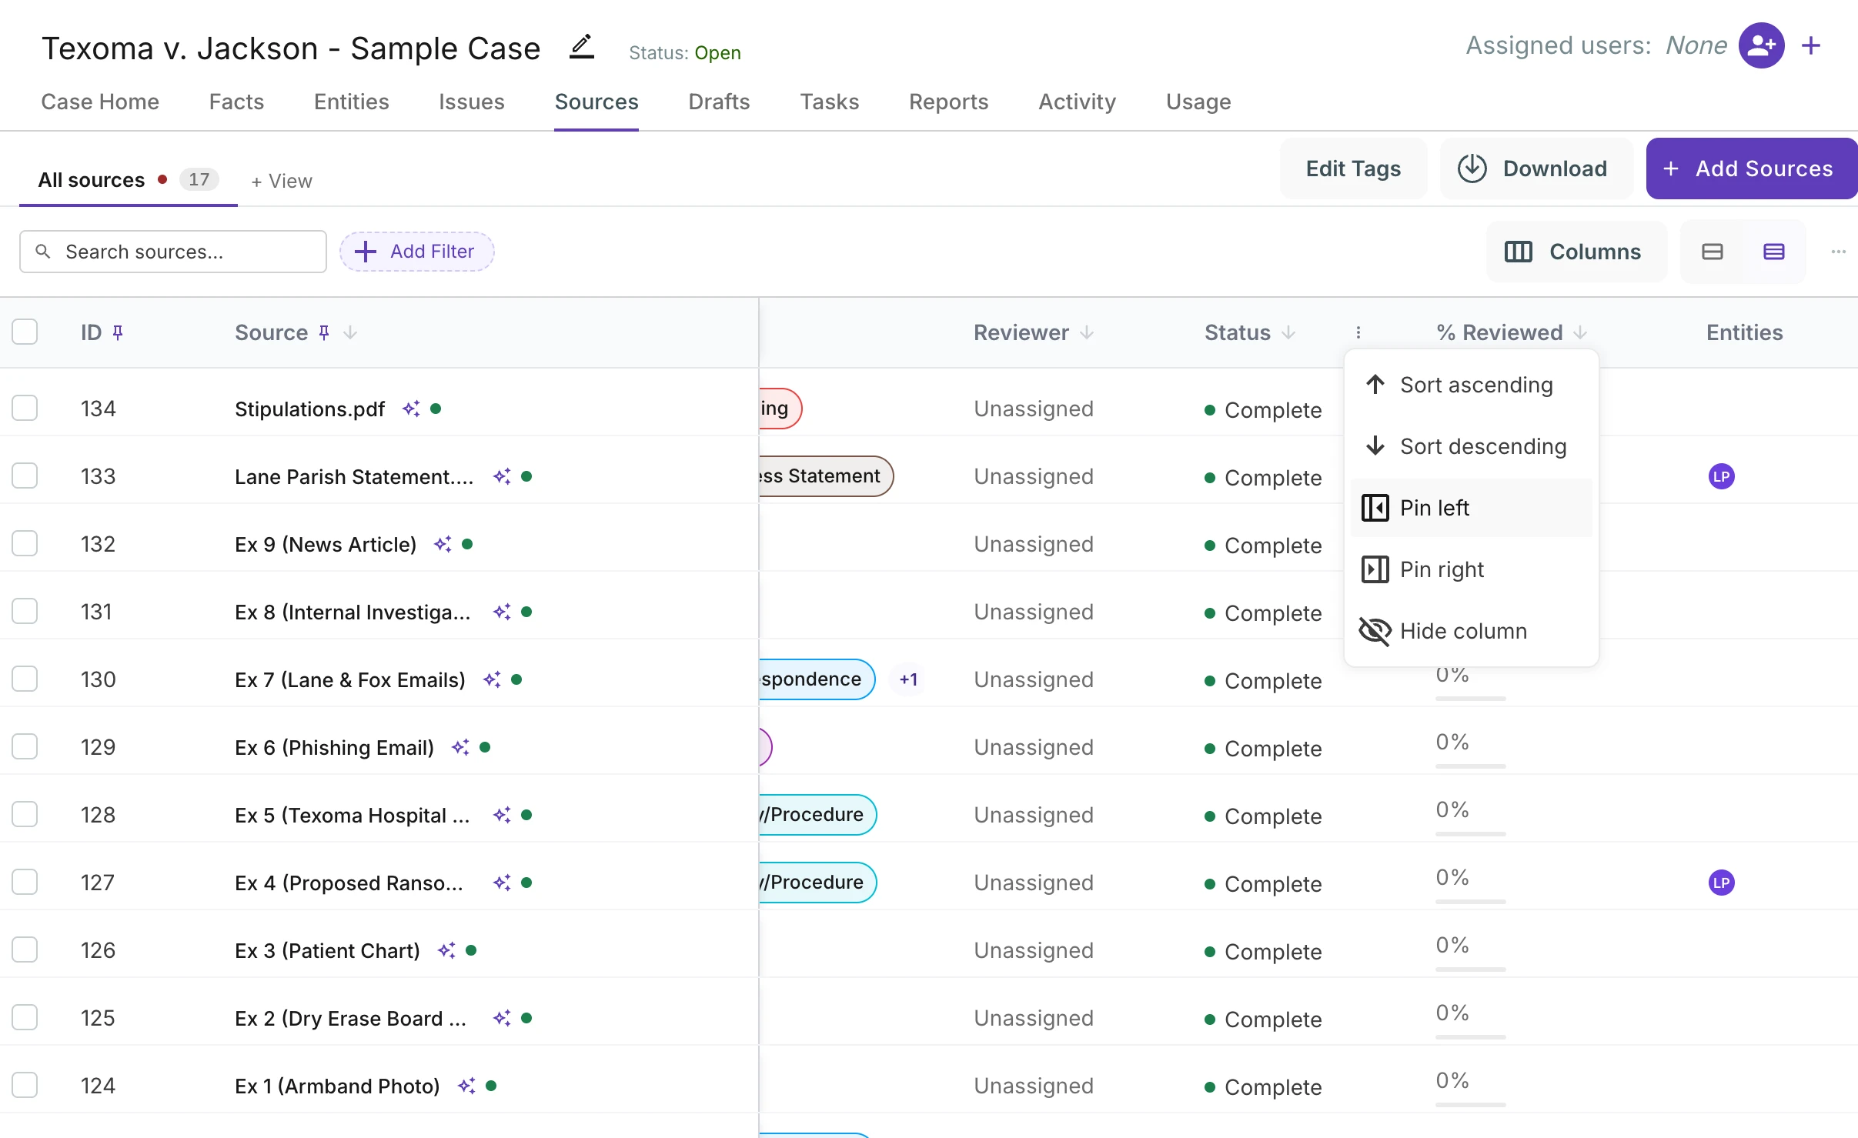Open Ex 7 (Lane & Fox Emails)
This screenshot has height=1138, width=1858.
pos(350,679)
